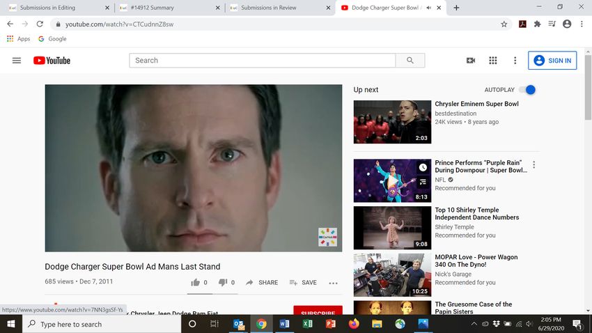This screenshot has width=592, height=333.
Task: Click the YouTube search input field
Action: (x=263, y=61)
